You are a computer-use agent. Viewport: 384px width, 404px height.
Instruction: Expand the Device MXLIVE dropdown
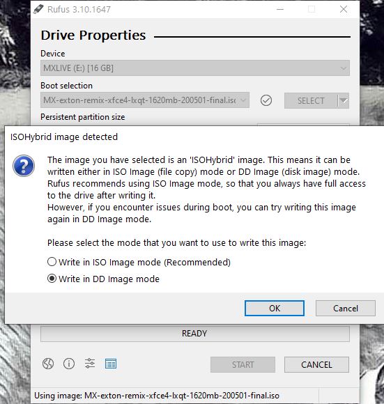pyautogui.click(x=195, y=68)
